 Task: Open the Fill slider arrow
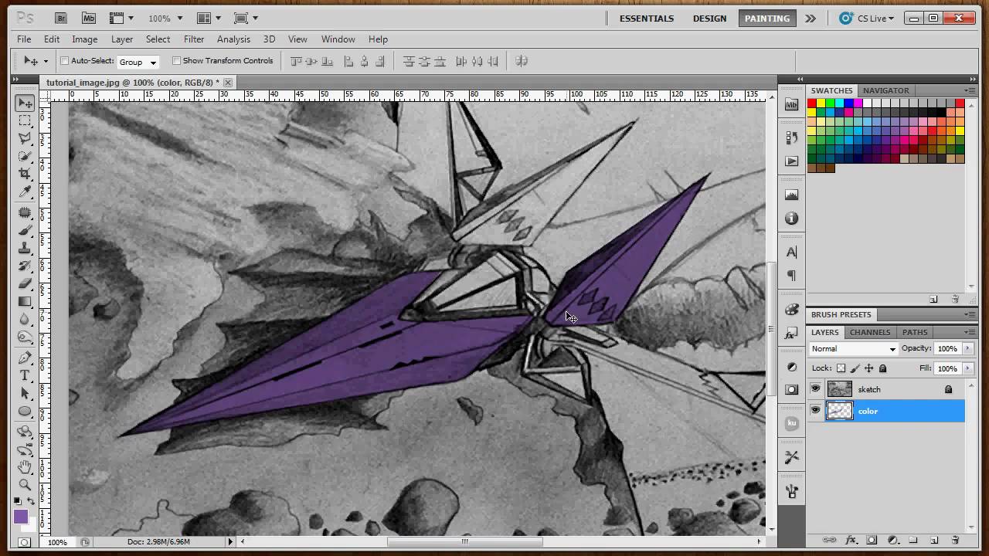coord(967,369)
